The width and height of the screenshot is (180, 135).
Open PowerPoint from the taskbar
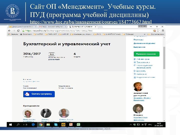click(x=71, y=124)
